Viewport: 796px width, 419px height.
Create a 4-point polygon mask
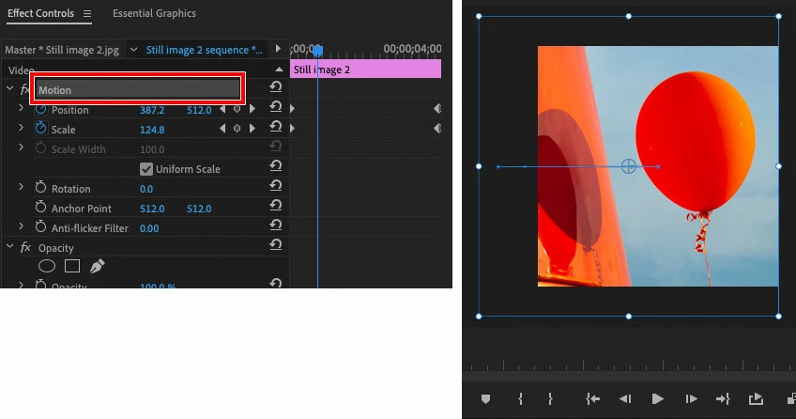pyautogui.click(x=72, y=266)
